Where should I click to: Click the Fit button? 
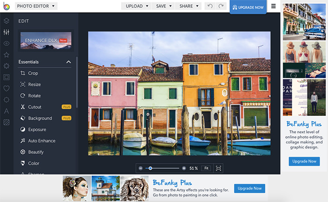pyautogui.click(x=206, y=168)
